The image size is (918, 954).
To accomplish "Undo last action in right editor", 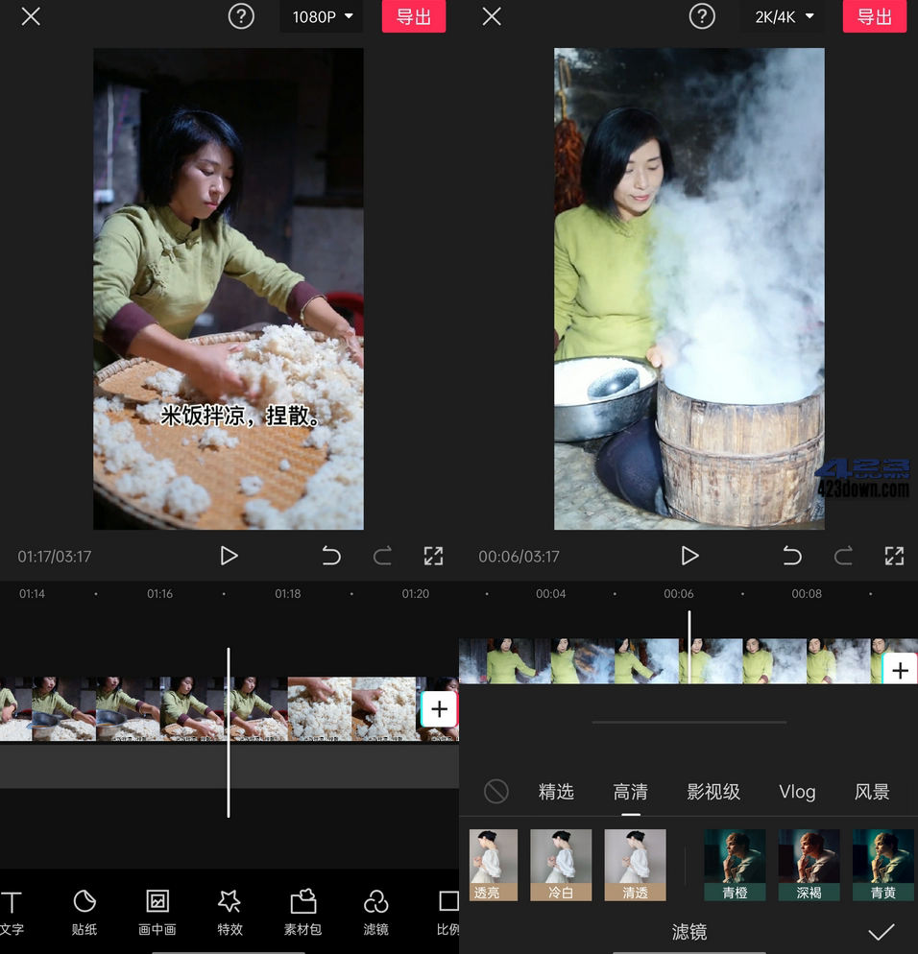I will (x=792, y=556).
